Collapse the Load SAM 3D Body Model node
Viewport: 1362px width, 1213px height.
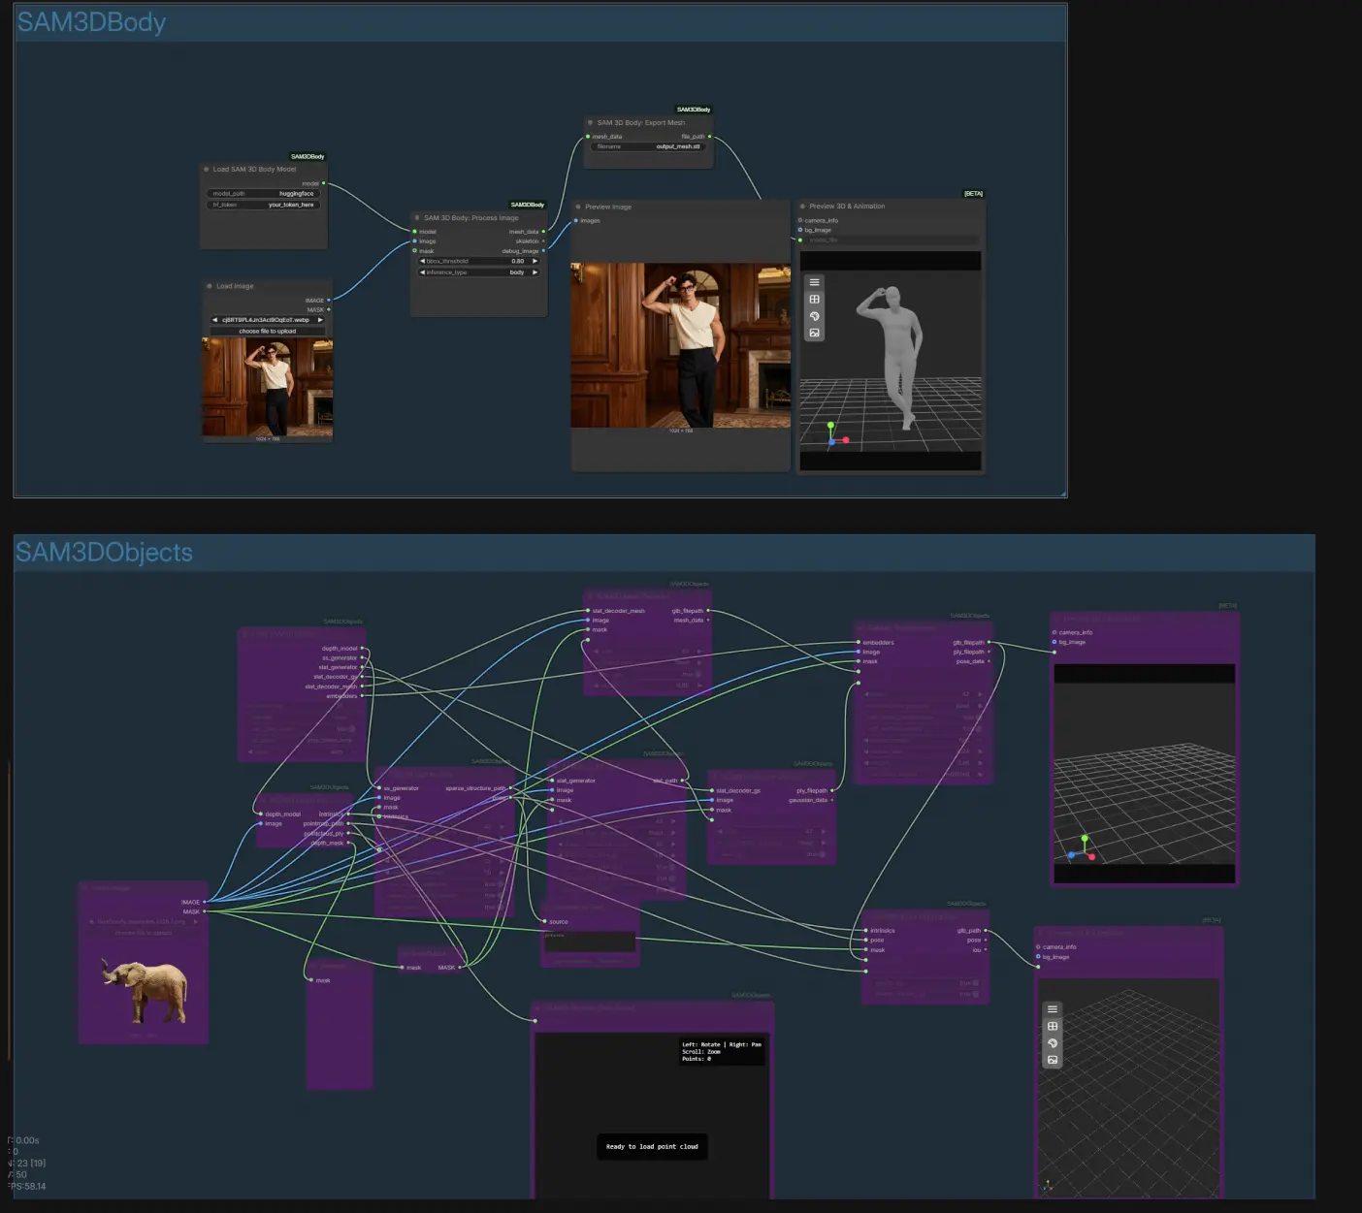pos(207,170)
